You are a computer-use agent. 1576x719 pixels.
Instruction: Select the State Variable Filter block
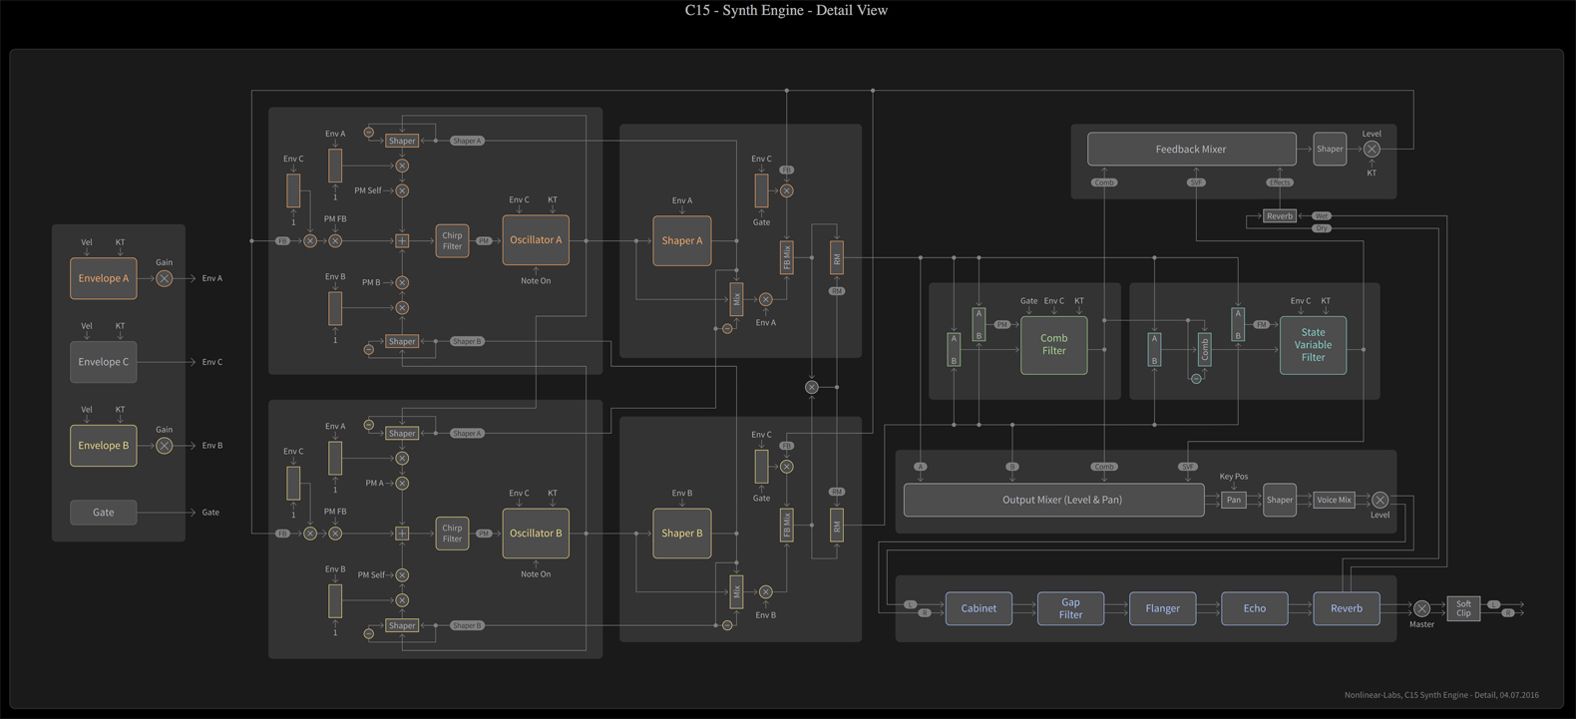pos(1313,345)
